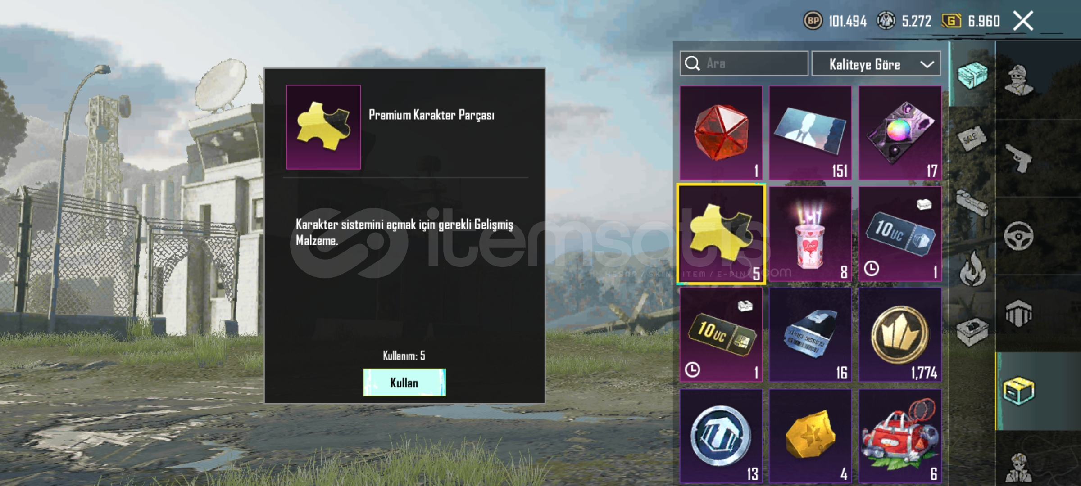Close the inventory with the X
Screen dimensions: 1081x486
[1023, 21]
